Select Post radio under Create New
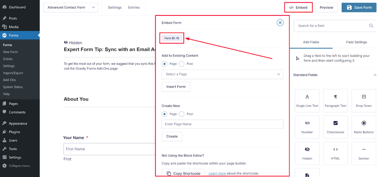The image size is (377, 177). point(182,114)
